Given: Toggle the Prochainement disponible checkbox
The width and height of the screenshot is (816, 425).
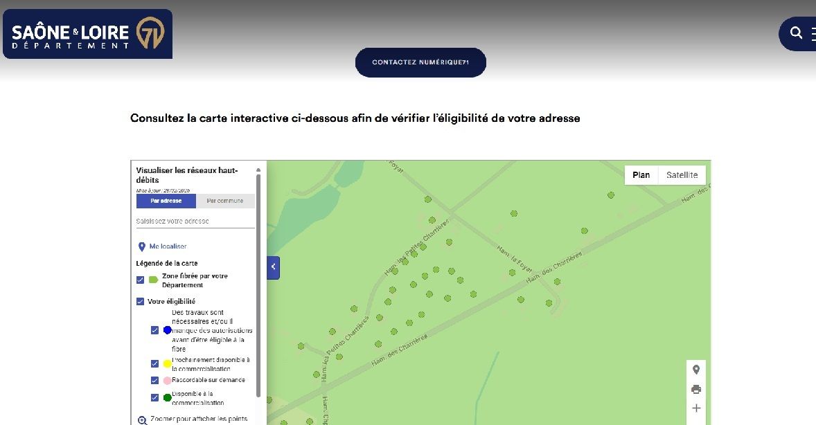Looking at the screenshot, I should point(155,363).
